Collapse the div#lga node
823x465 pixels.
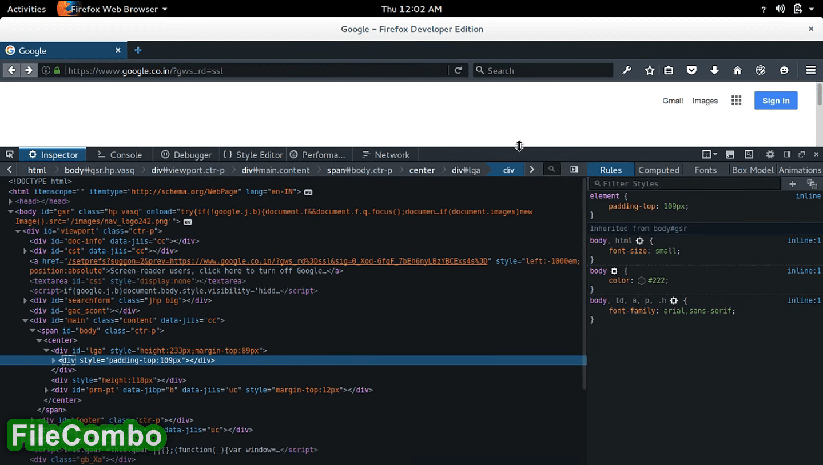(46, 351)
